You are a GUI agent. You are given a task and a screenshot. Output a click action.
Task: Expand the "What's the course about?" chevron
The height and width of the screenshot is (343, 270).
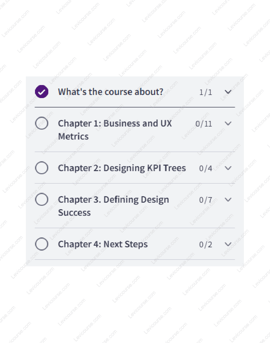(x=228, y=92)
